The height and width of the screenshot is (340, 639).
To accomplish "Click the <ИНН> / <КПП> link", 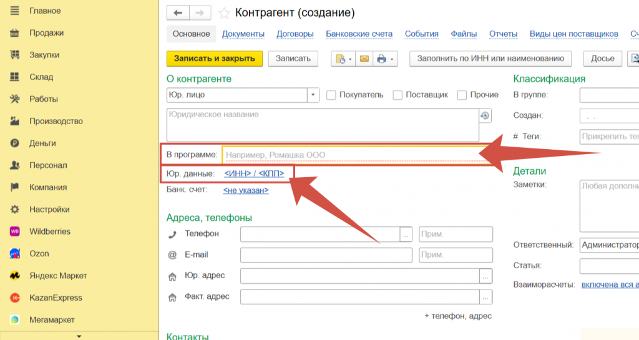I will point(254,173).
